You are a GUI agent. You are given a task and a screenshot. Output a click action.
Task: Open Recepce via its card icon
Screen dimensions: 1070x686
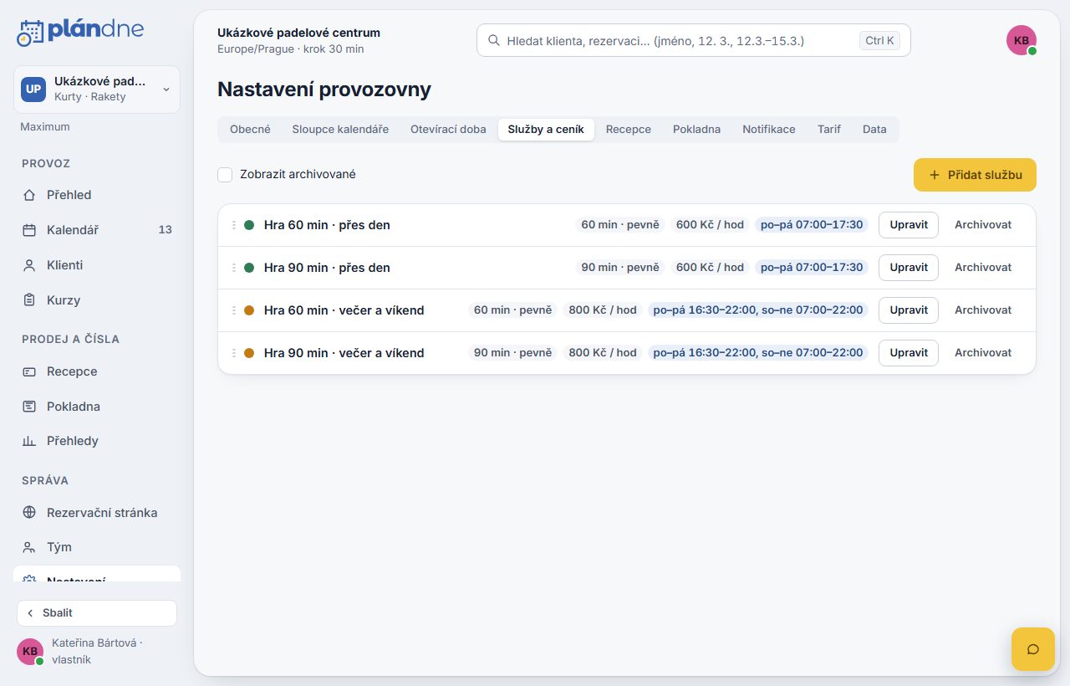[x=29, y=371]
